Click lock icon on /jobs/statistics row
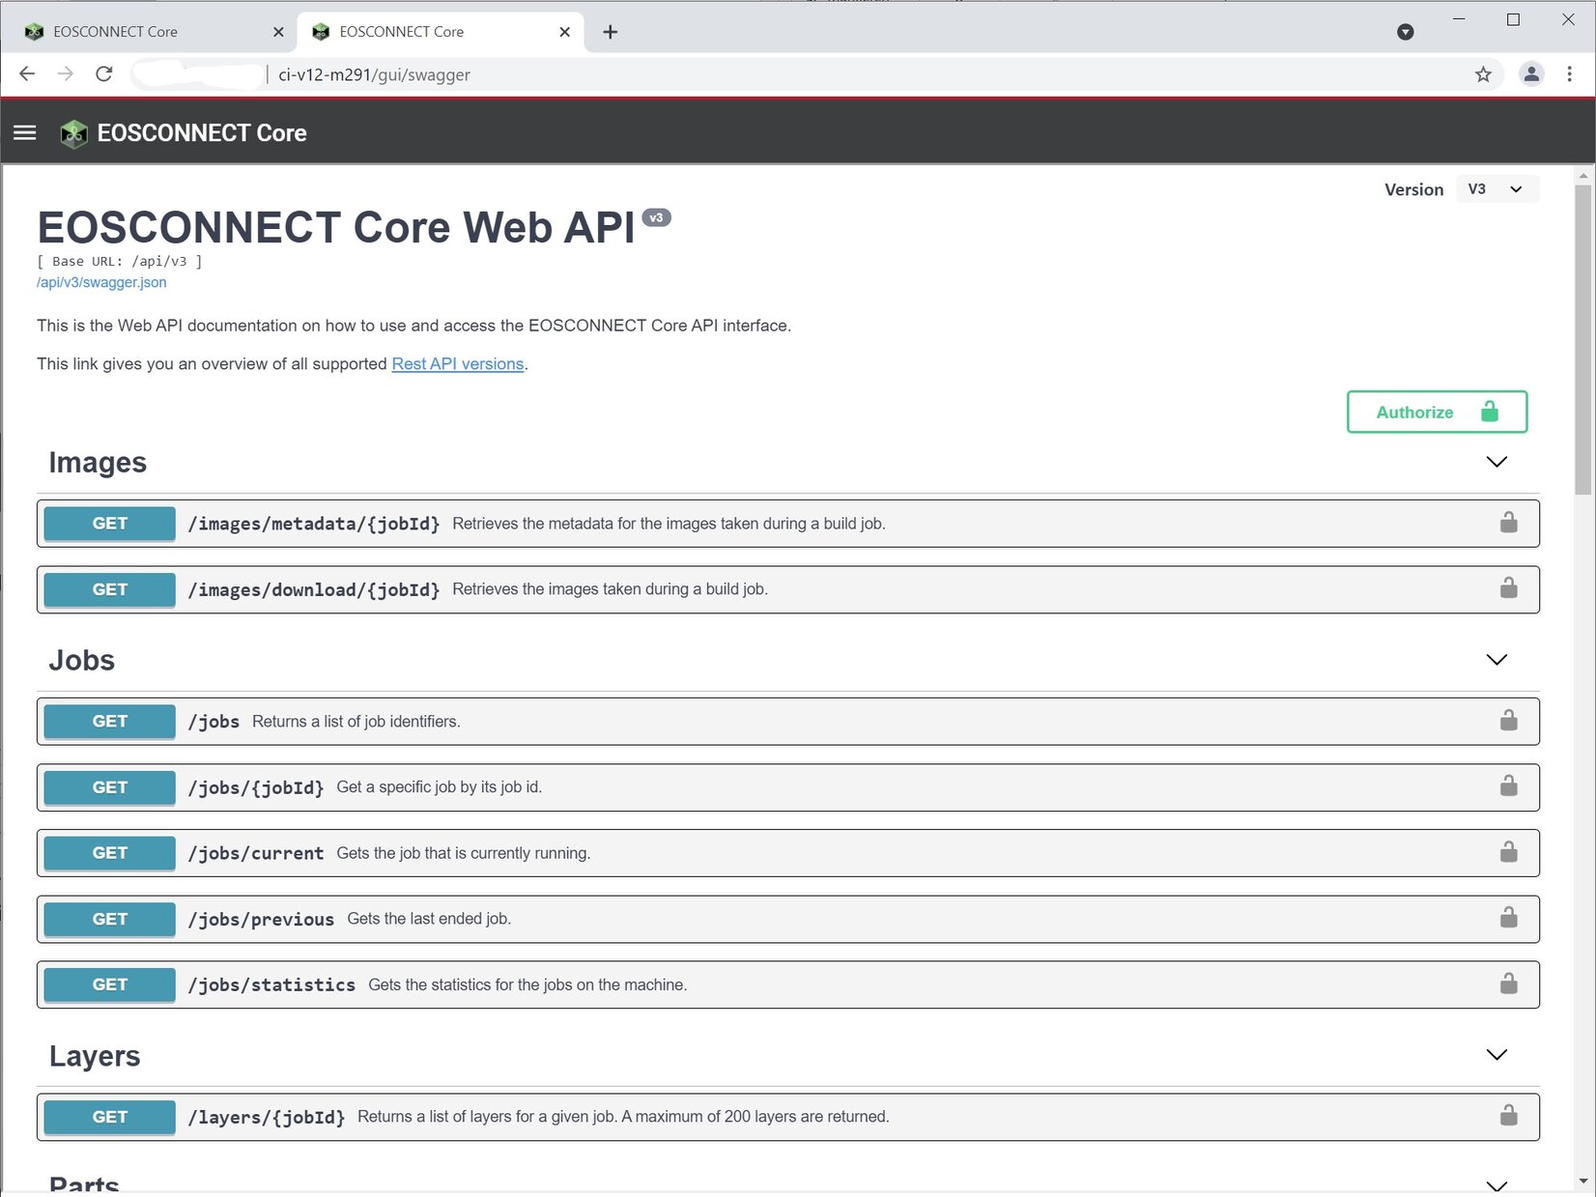The image size is (1596, 1197). 1508,983
